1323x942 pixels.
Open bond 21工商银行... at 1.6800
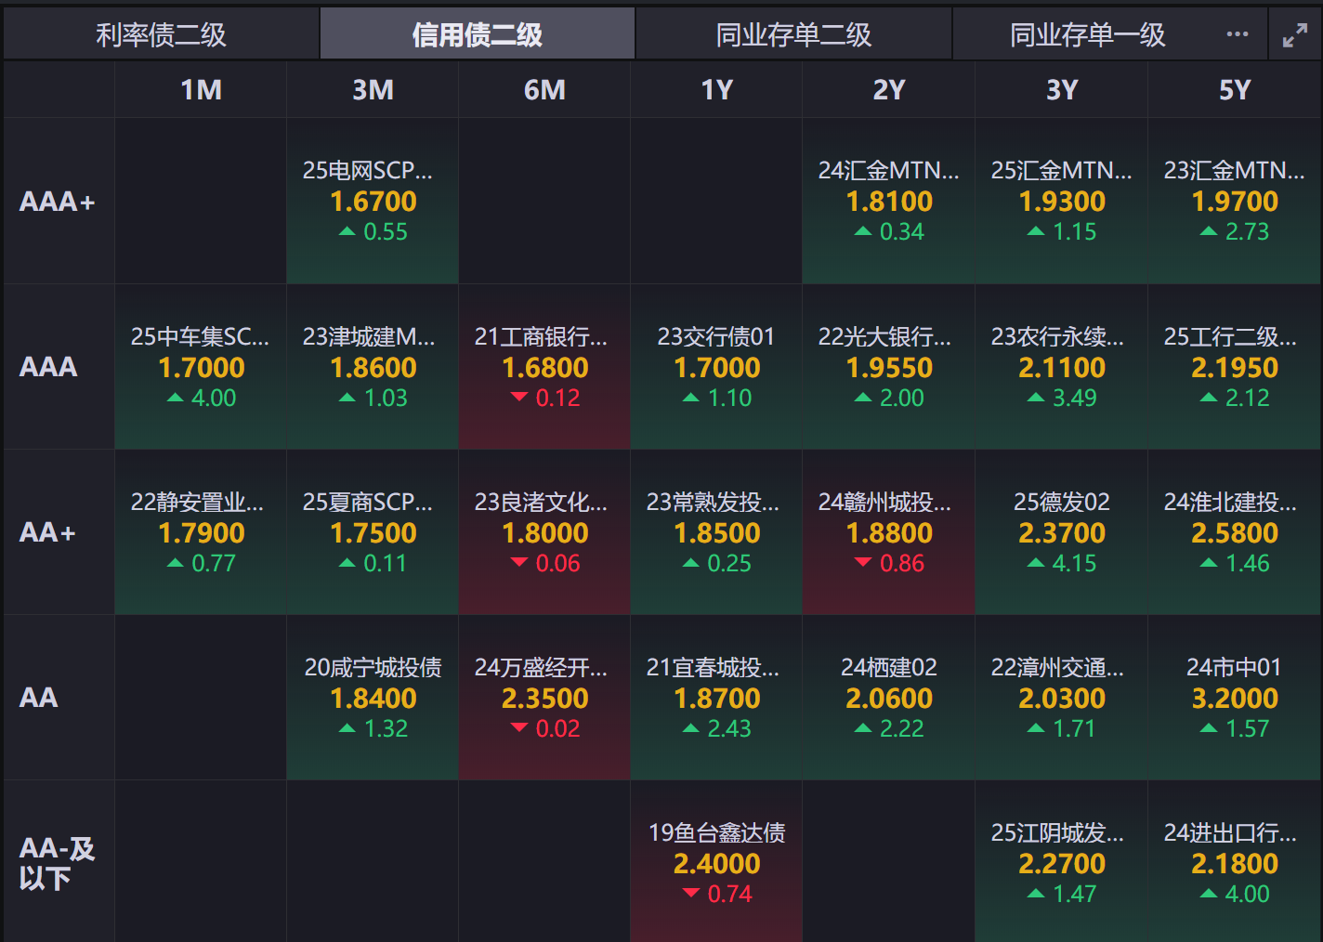click(544, 367)
